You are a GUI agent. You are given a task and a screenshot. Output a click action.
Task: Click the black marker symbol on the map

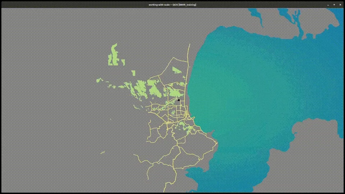coord(179,100)
